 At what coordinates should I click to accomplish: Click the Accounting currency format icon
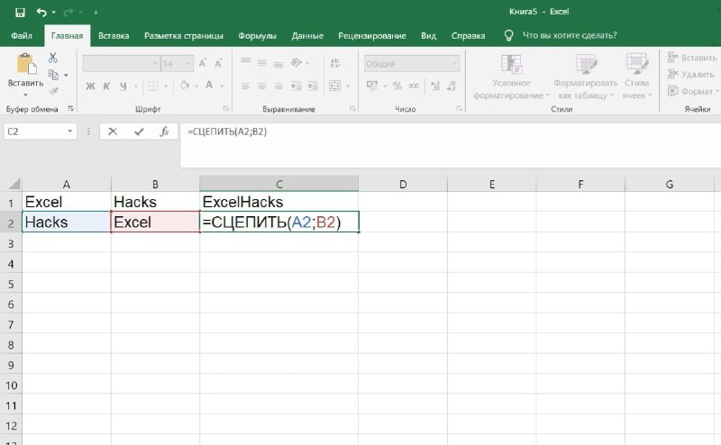coord(372,86)
